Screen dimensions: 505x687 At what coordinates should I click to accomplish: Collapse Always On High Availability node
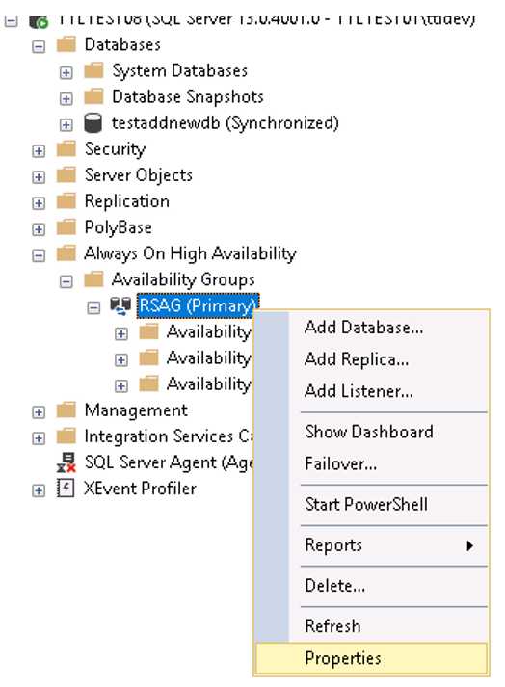39,255
